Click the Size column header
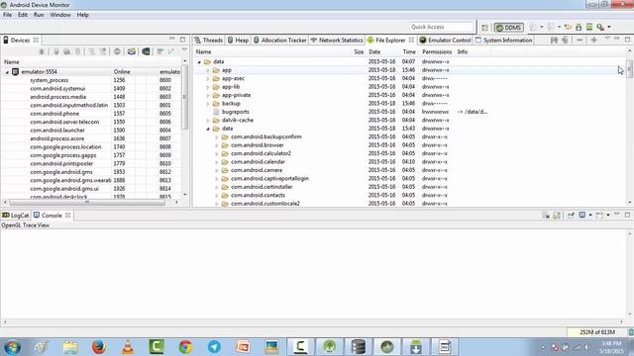The image size is (634, 356). coord(359,51)
